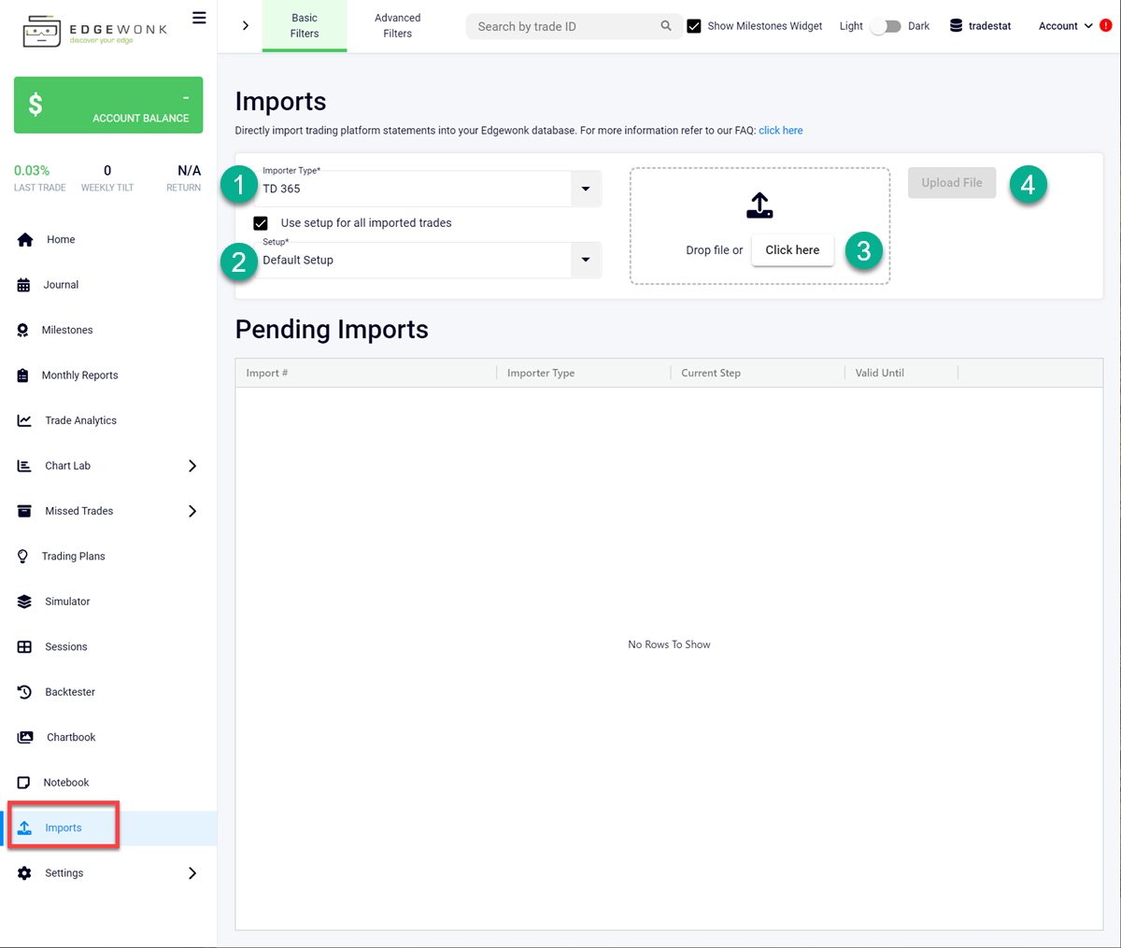
Task: Open Trade Analytics chart icon
Action: pyautogui.click(x=25, y=420)
